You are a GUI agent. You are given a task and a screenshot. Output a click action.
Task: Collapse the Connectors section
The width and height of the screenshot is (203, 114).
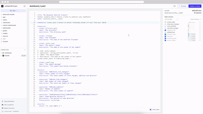click(25, 50)
